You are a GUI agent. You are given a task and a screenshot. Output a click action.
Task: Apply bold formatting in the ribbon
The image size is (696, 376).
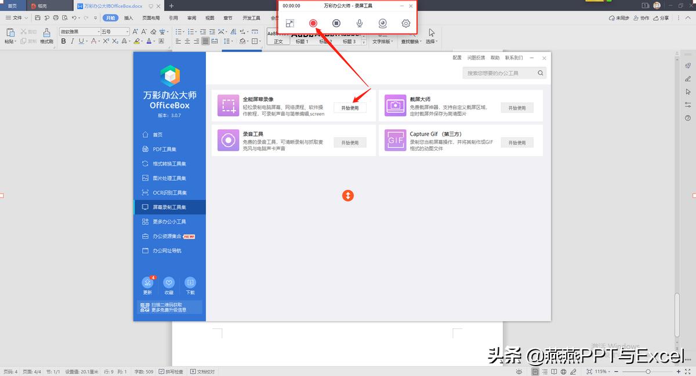click(x=63, y=41)
